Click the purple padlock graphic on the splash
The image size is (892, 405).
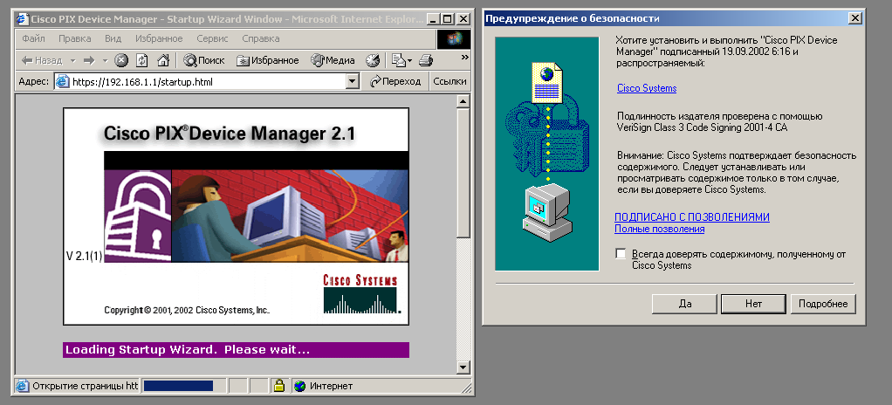[x=138, y=216]
